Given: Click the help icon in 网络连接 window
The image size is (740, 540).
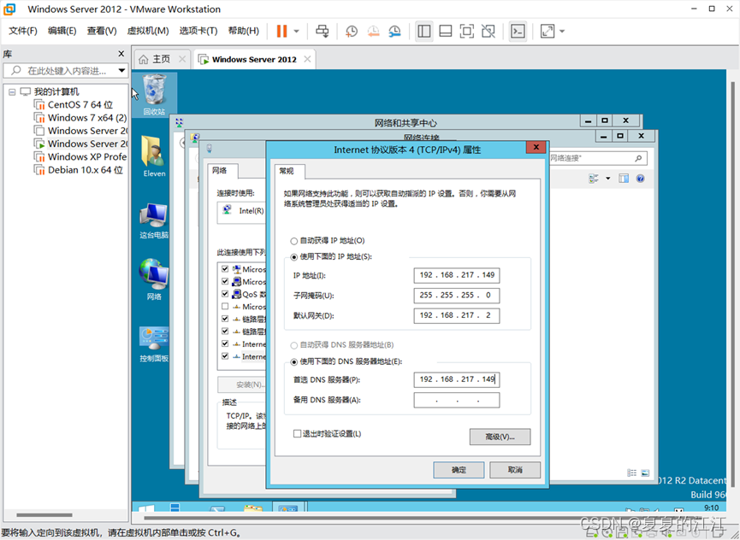Looking at the screenshot, I should 640,179.
